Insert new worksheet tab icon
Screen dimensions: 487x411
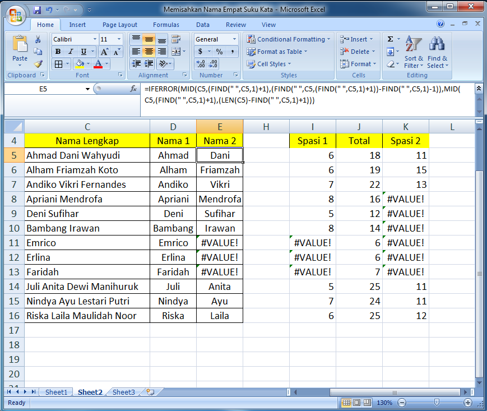[x=150, y=392]
